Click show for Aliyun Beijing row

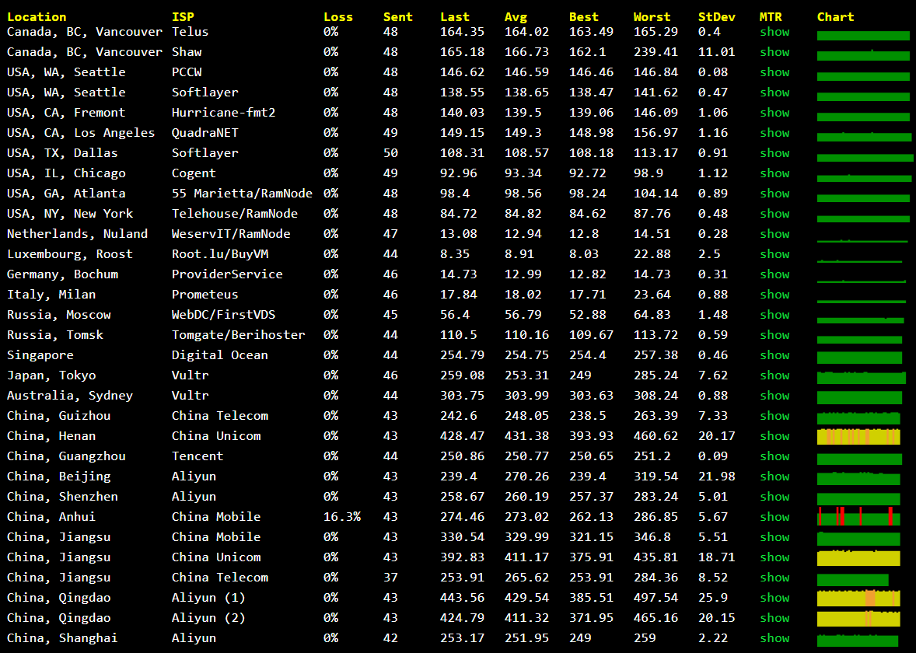click(774, 477)
